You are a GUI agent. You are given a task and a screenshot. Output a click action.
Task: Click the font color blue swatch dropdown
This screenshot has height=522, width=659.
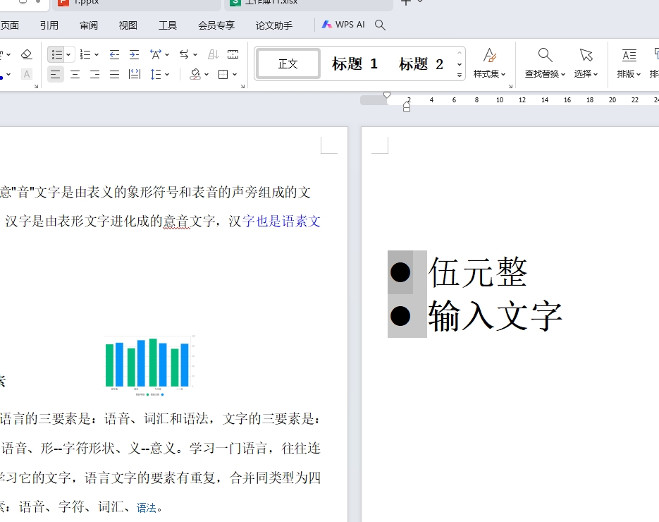coord(8,75)
